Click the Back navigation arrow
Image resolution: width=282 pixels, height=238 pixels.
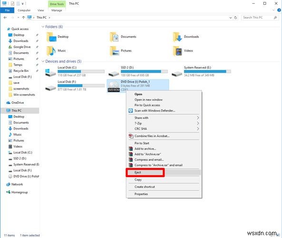[x=5, y=18]
